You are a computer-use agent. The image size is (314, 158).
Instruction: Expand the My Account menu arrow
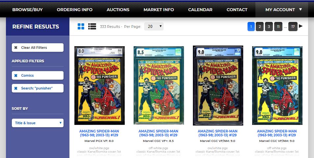pyautogui.click(x=301, y=9)
